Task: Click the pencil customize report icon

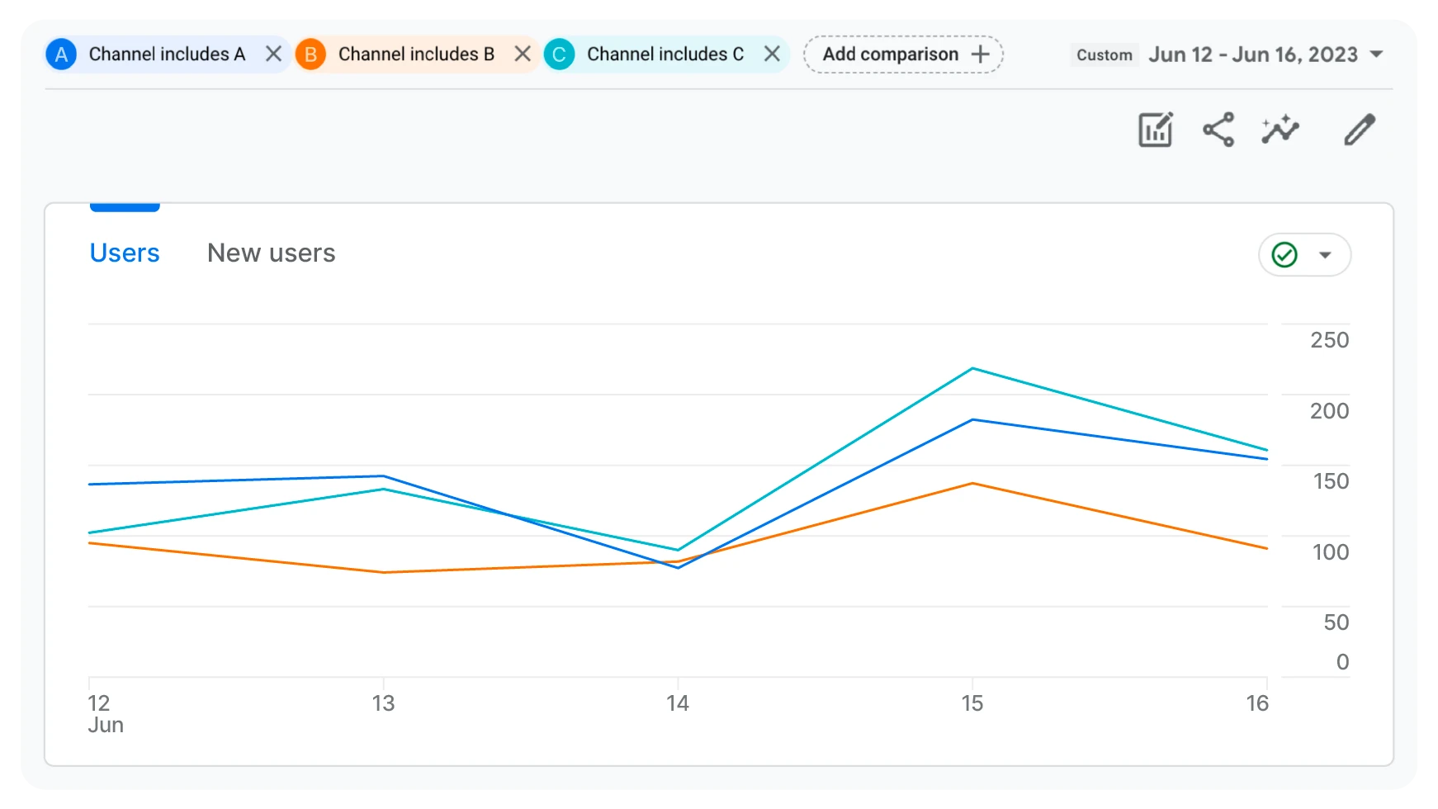Action: (x=1359, y=130)
